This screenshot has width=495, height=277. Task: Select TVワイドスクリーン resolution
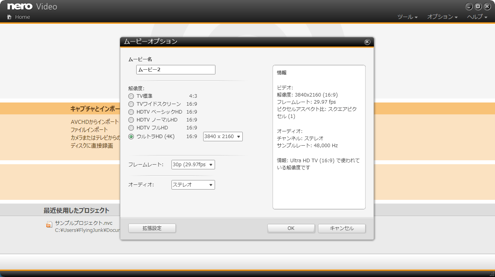[x=131, y=104]
